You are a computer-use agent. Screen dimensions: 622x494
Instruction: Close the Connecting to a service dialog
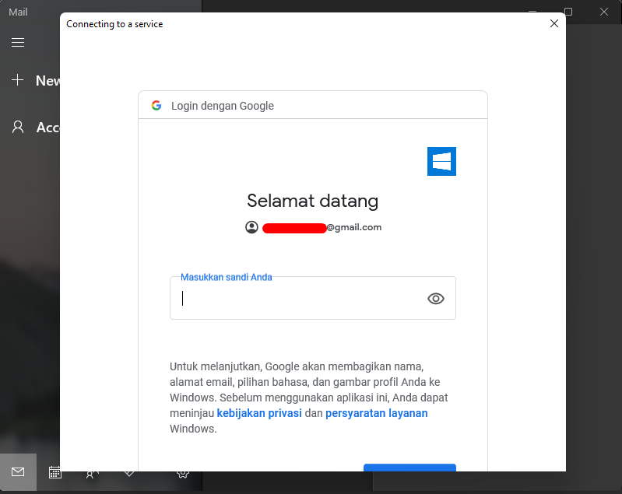click(554, 23)
